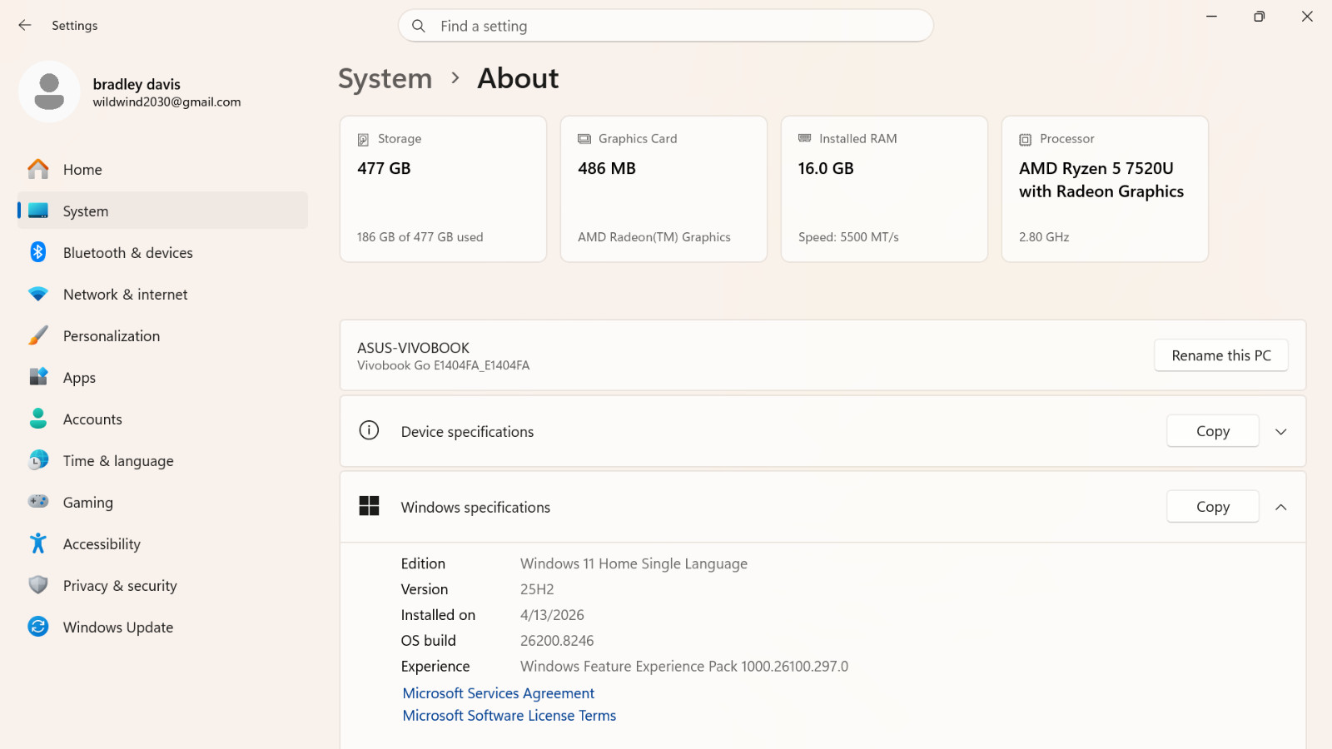Open the Graphics Card 486 MB card
The height and width of the screenshot is (749, 1332).
pos(664,189)
